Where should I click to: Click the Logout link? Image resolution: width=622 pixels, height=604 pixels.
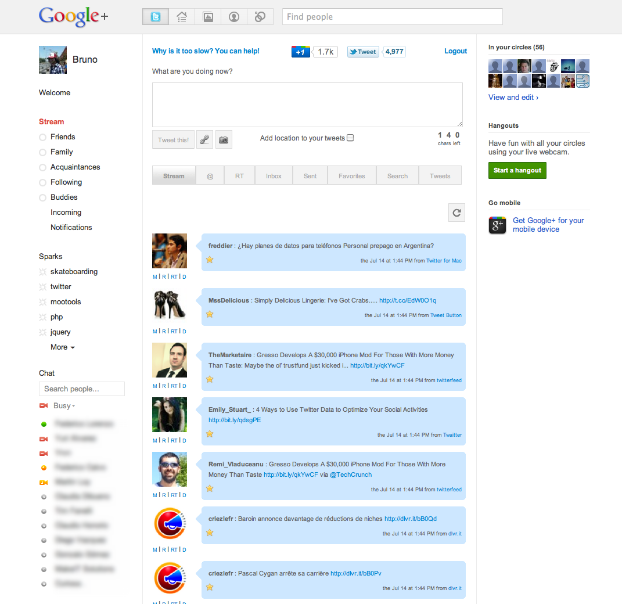[455, 51]
